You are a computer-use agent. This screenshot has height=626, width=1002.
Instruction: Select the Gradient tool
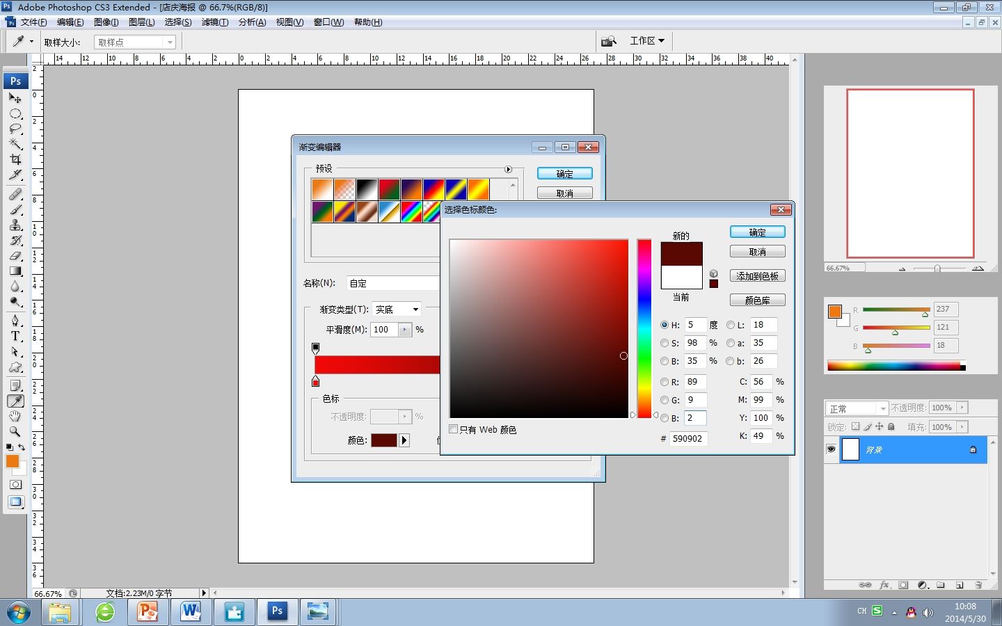tap(15, 271)
